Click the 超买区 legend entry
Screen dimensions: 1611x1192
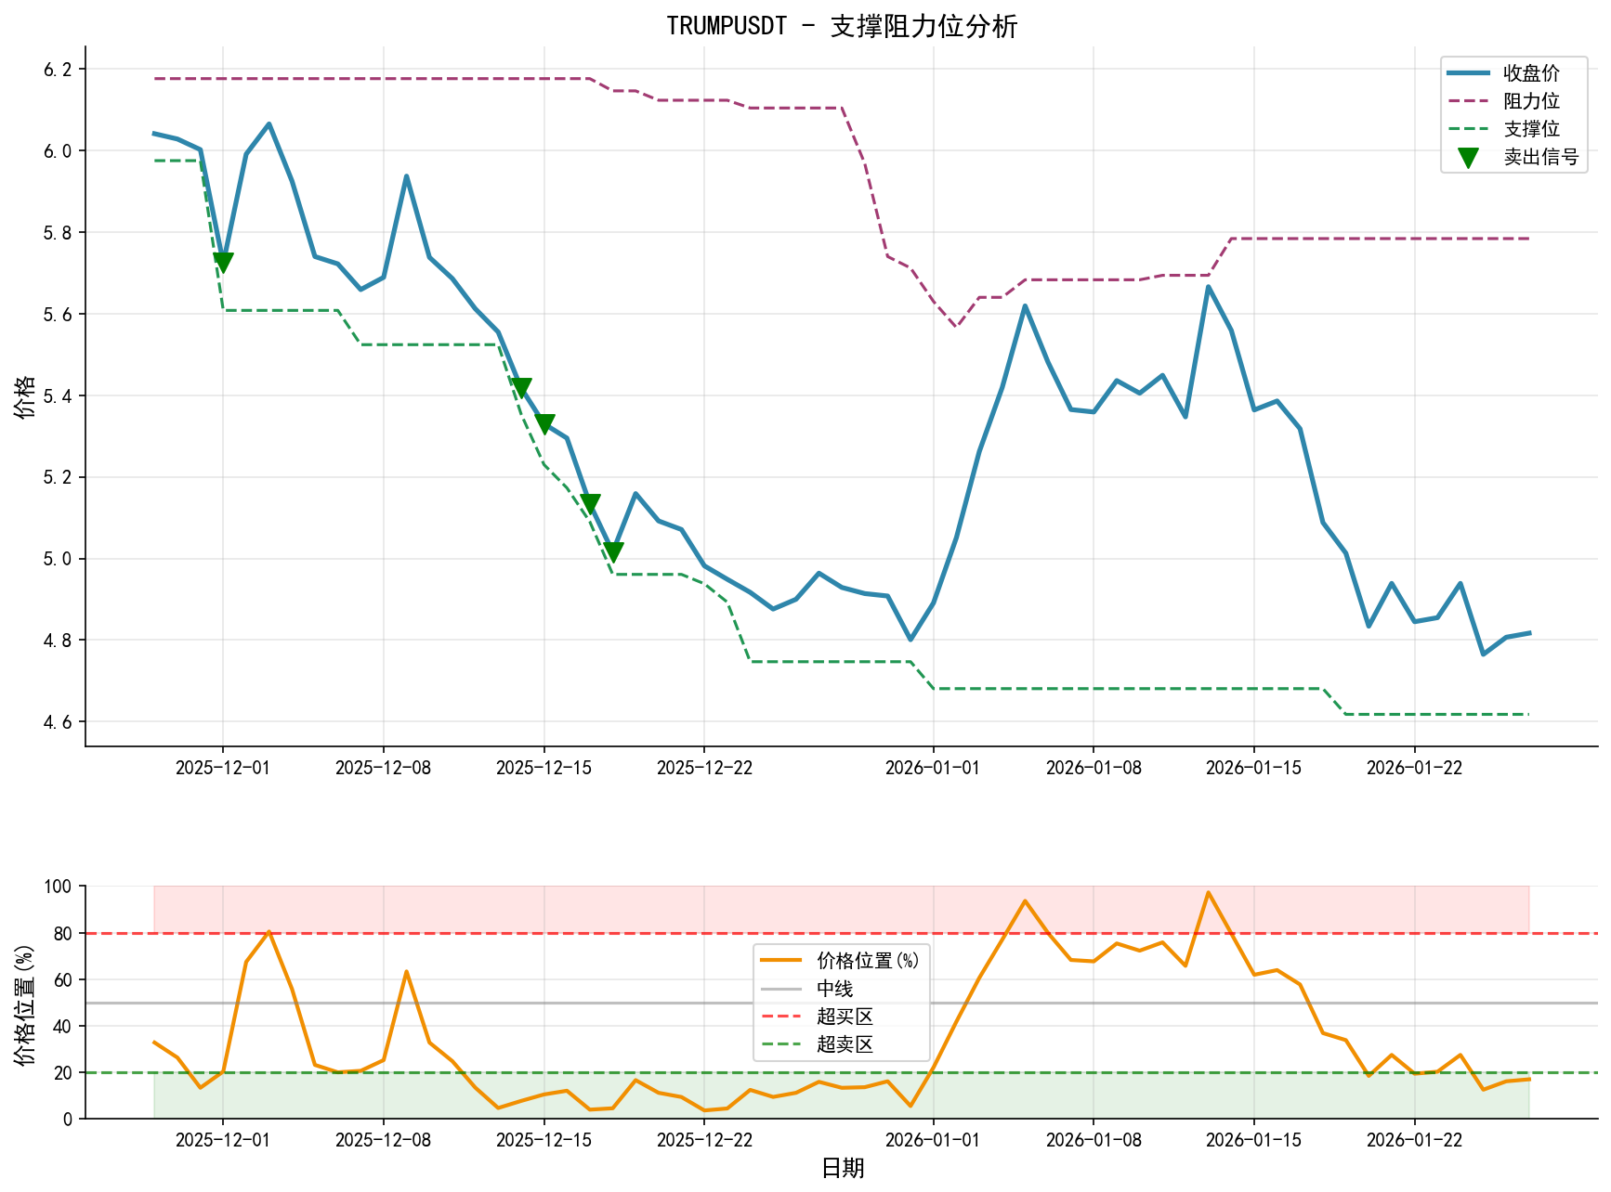click(x=845, y=1017)
